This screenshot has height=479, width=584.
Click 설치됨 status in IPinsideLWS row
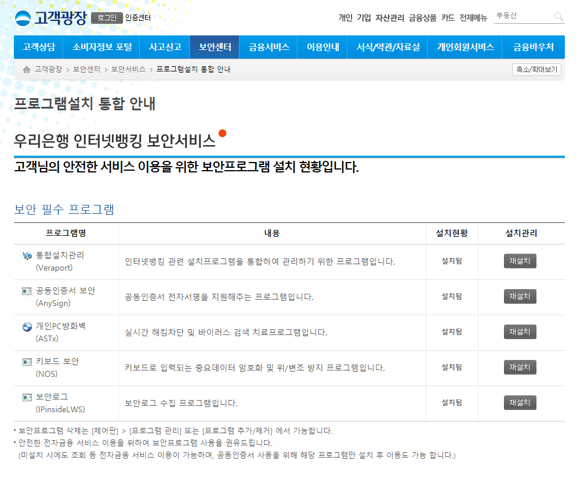pos(452,402)
